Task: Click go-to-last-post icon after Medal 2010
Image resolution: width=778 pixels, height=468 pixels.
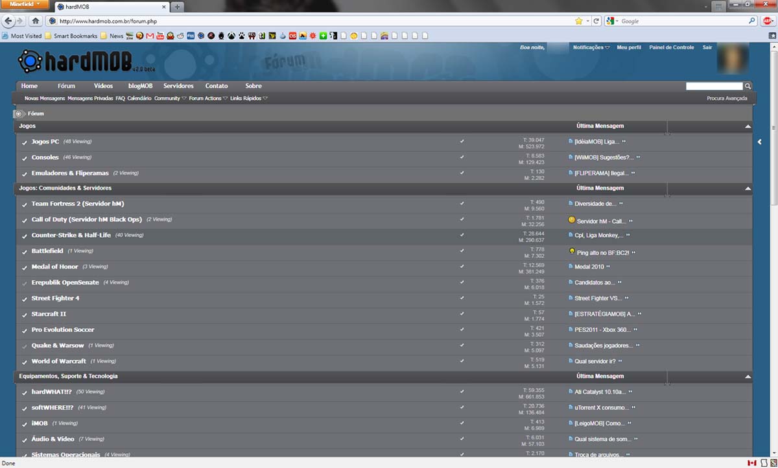Action: click(608, 266)
